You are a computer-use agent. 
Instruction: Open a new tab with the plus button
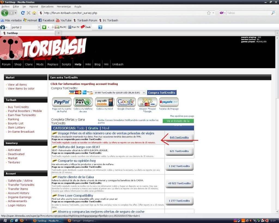[x=59, y=33]
